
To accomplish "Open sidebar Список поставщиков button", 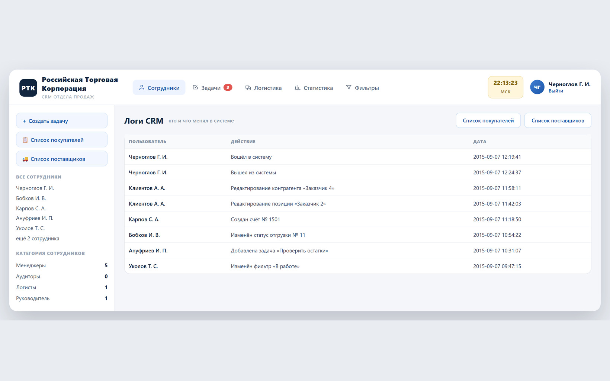I will [x=62, y=159].
